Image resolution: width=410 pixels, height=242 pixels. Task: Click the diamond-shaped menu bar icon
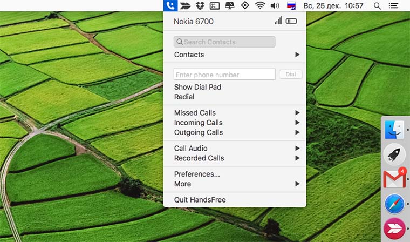coord(245,5)
